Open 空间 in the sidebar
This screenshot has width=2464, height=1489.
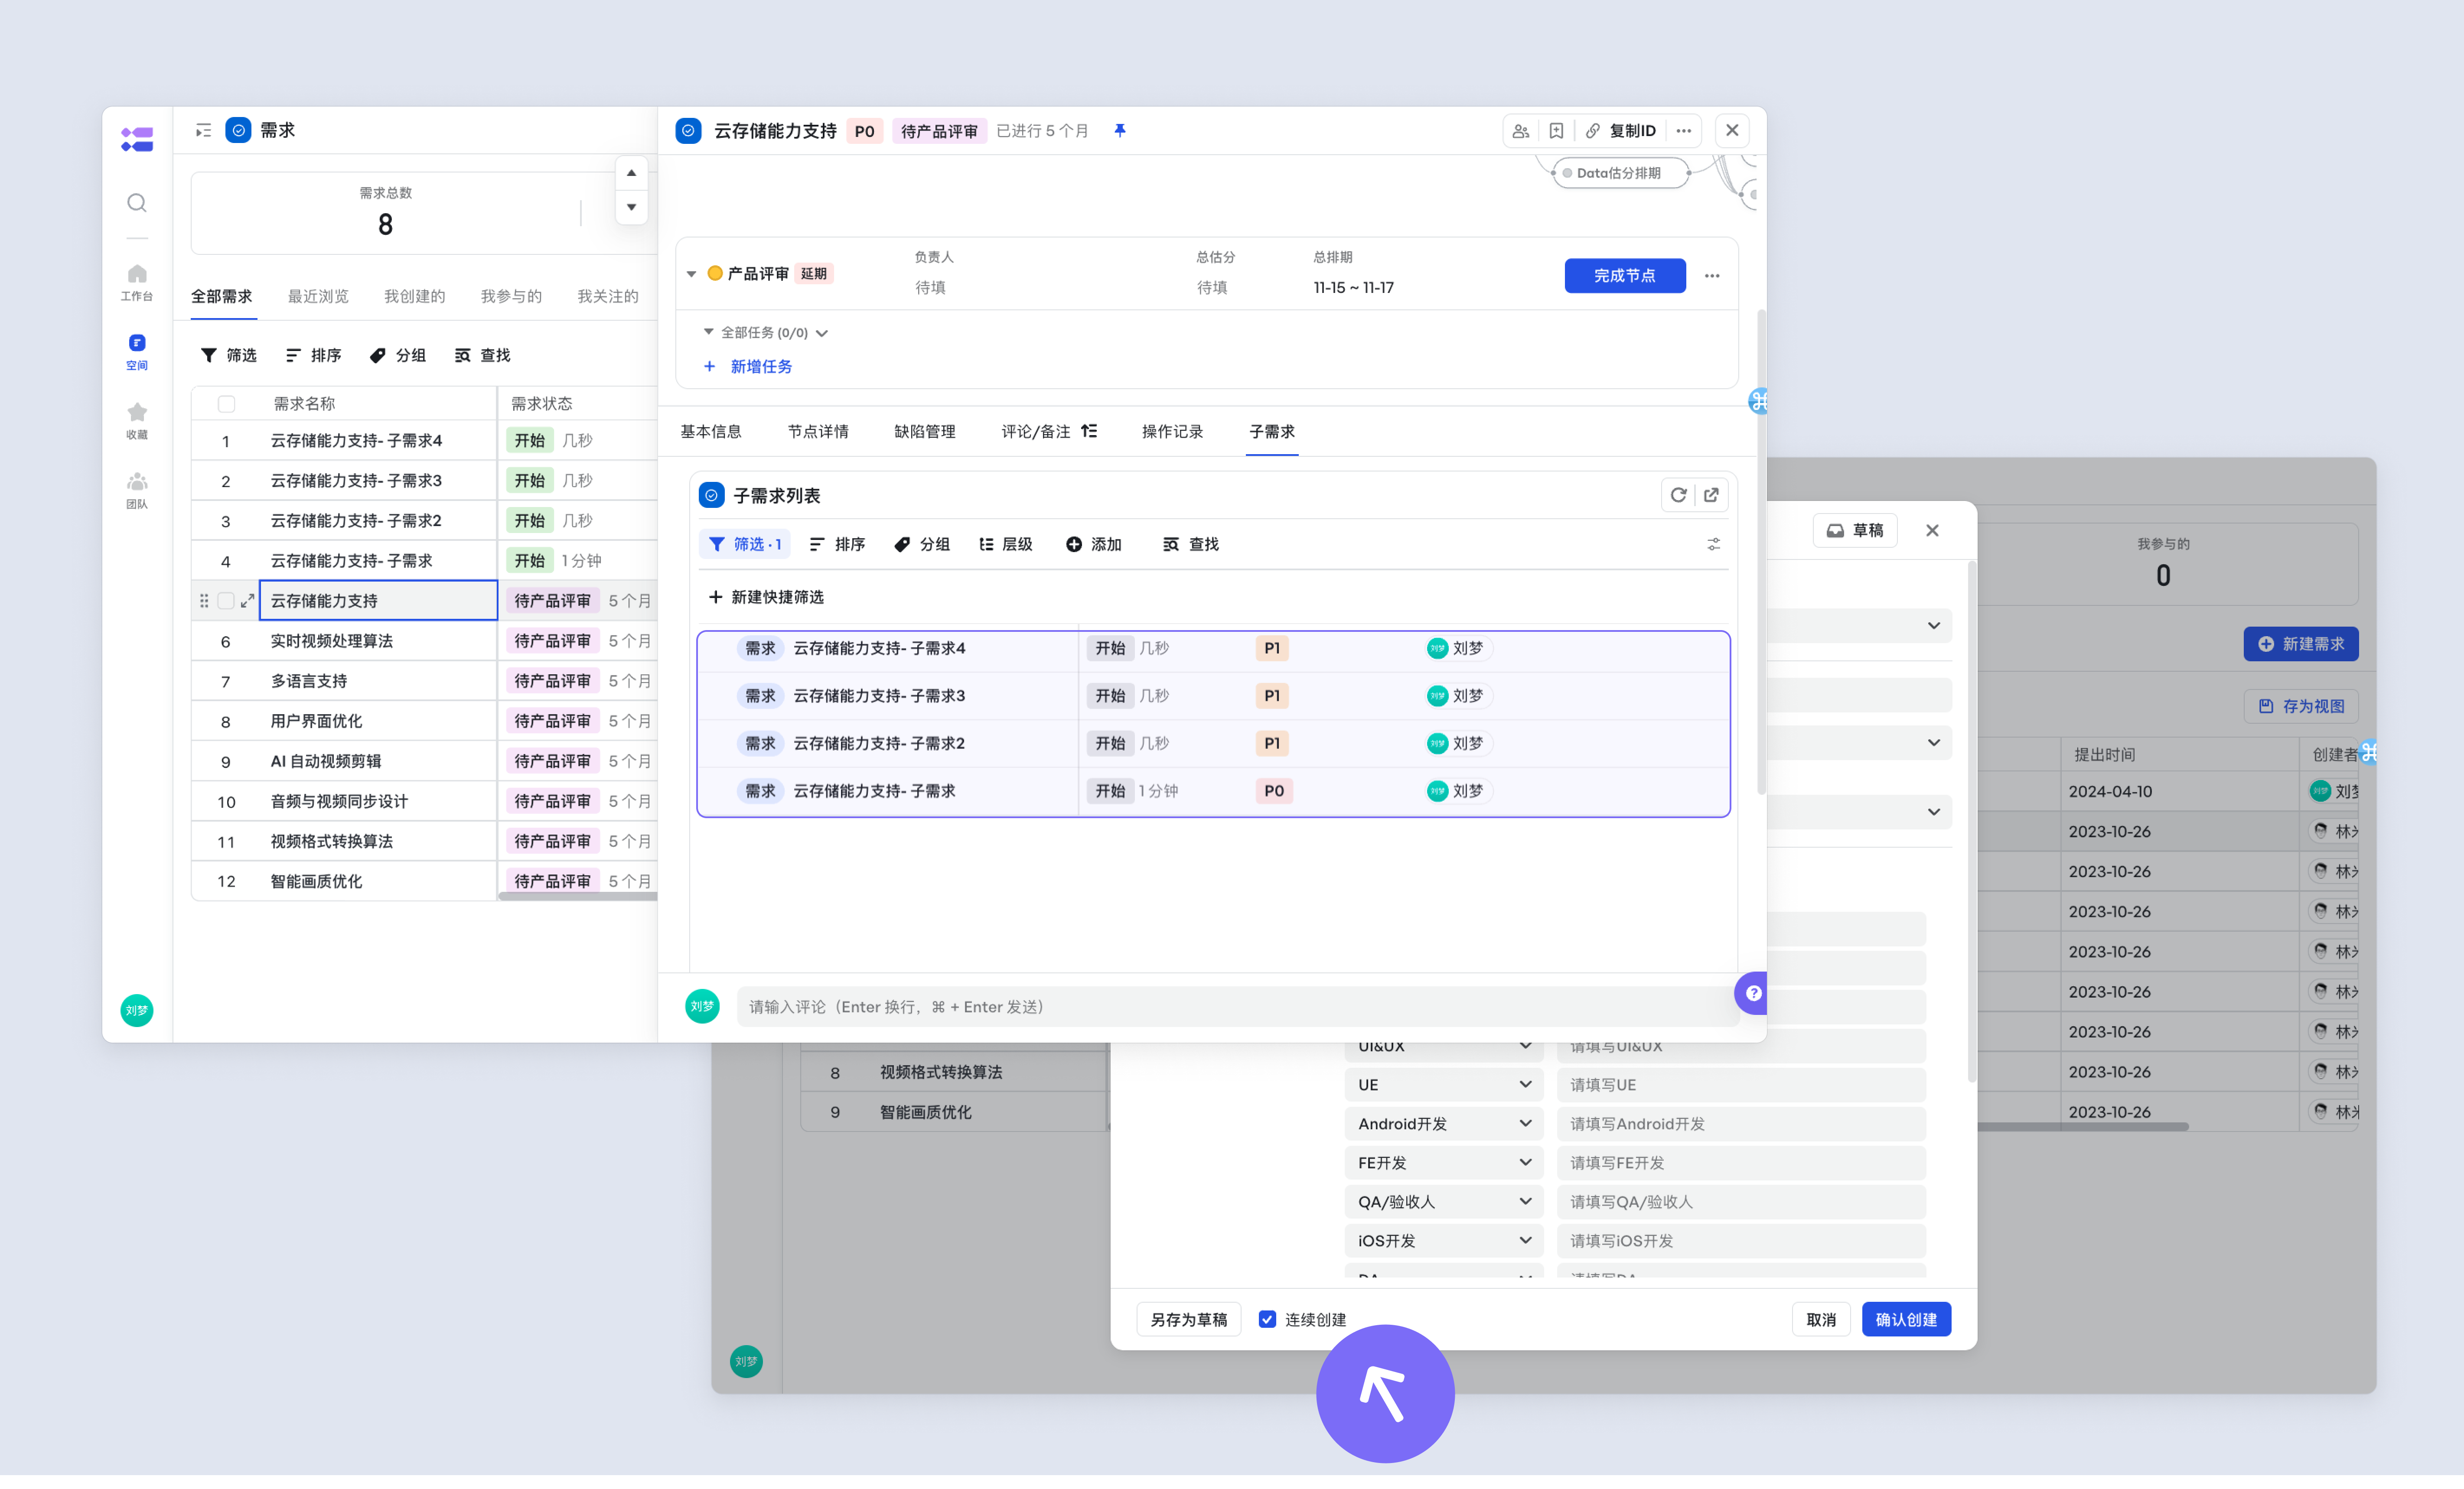(137, 352)
